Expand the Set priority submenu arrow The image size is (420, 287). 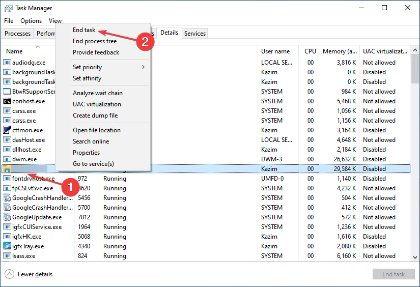click(143, 67)
